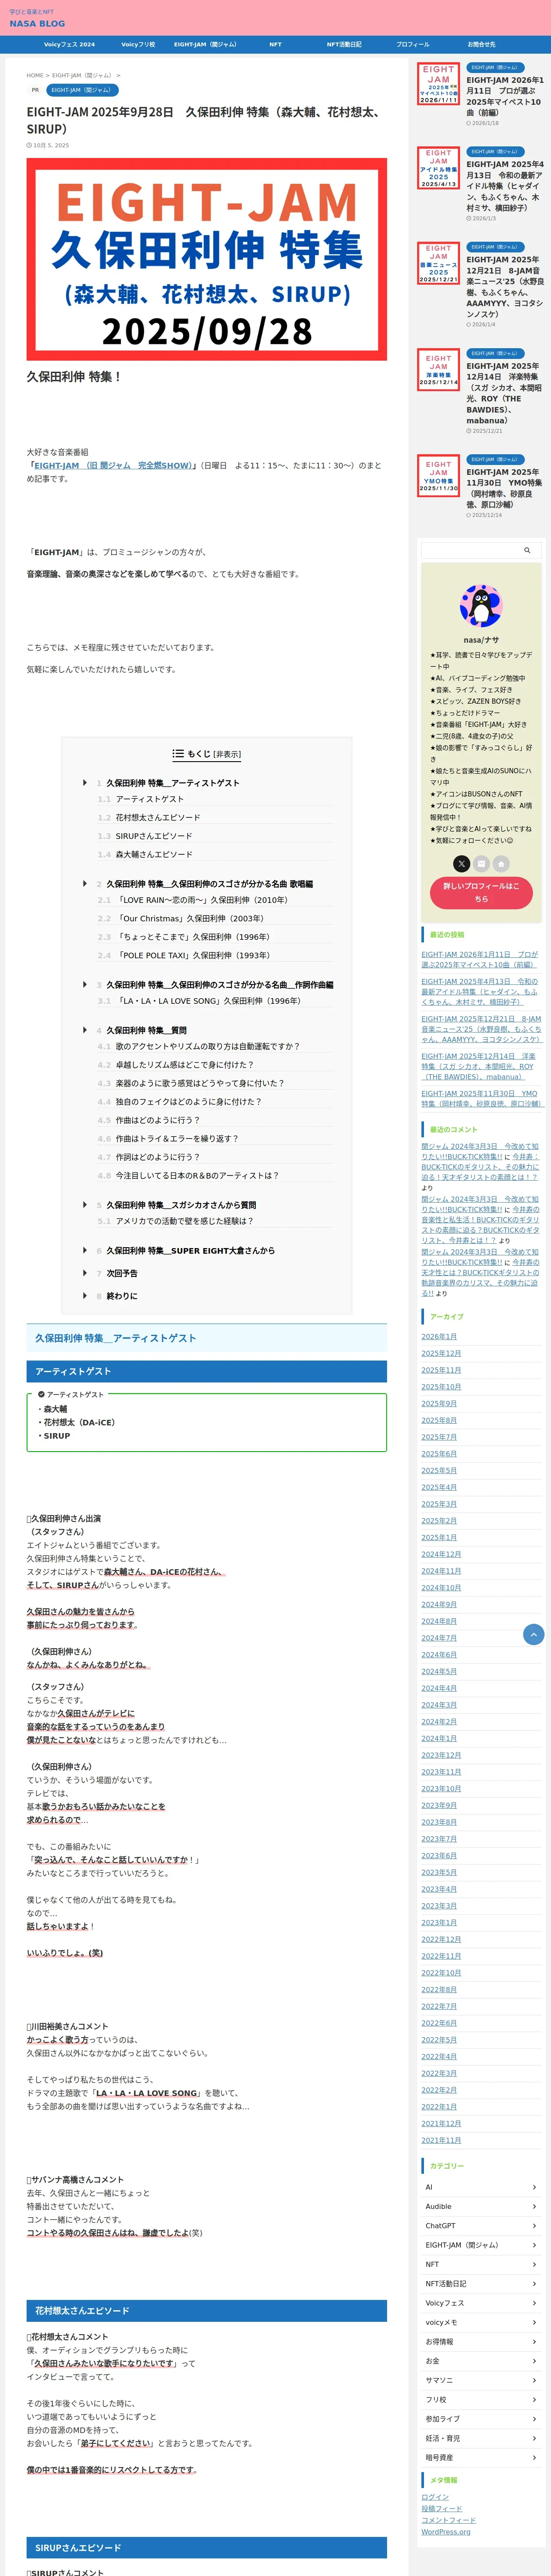Open TOC entry 5.1 アメリカでの活動で壁を感じた経験は？
The width and height of the screenshot is (551, 2576).
click(185, 1221)
